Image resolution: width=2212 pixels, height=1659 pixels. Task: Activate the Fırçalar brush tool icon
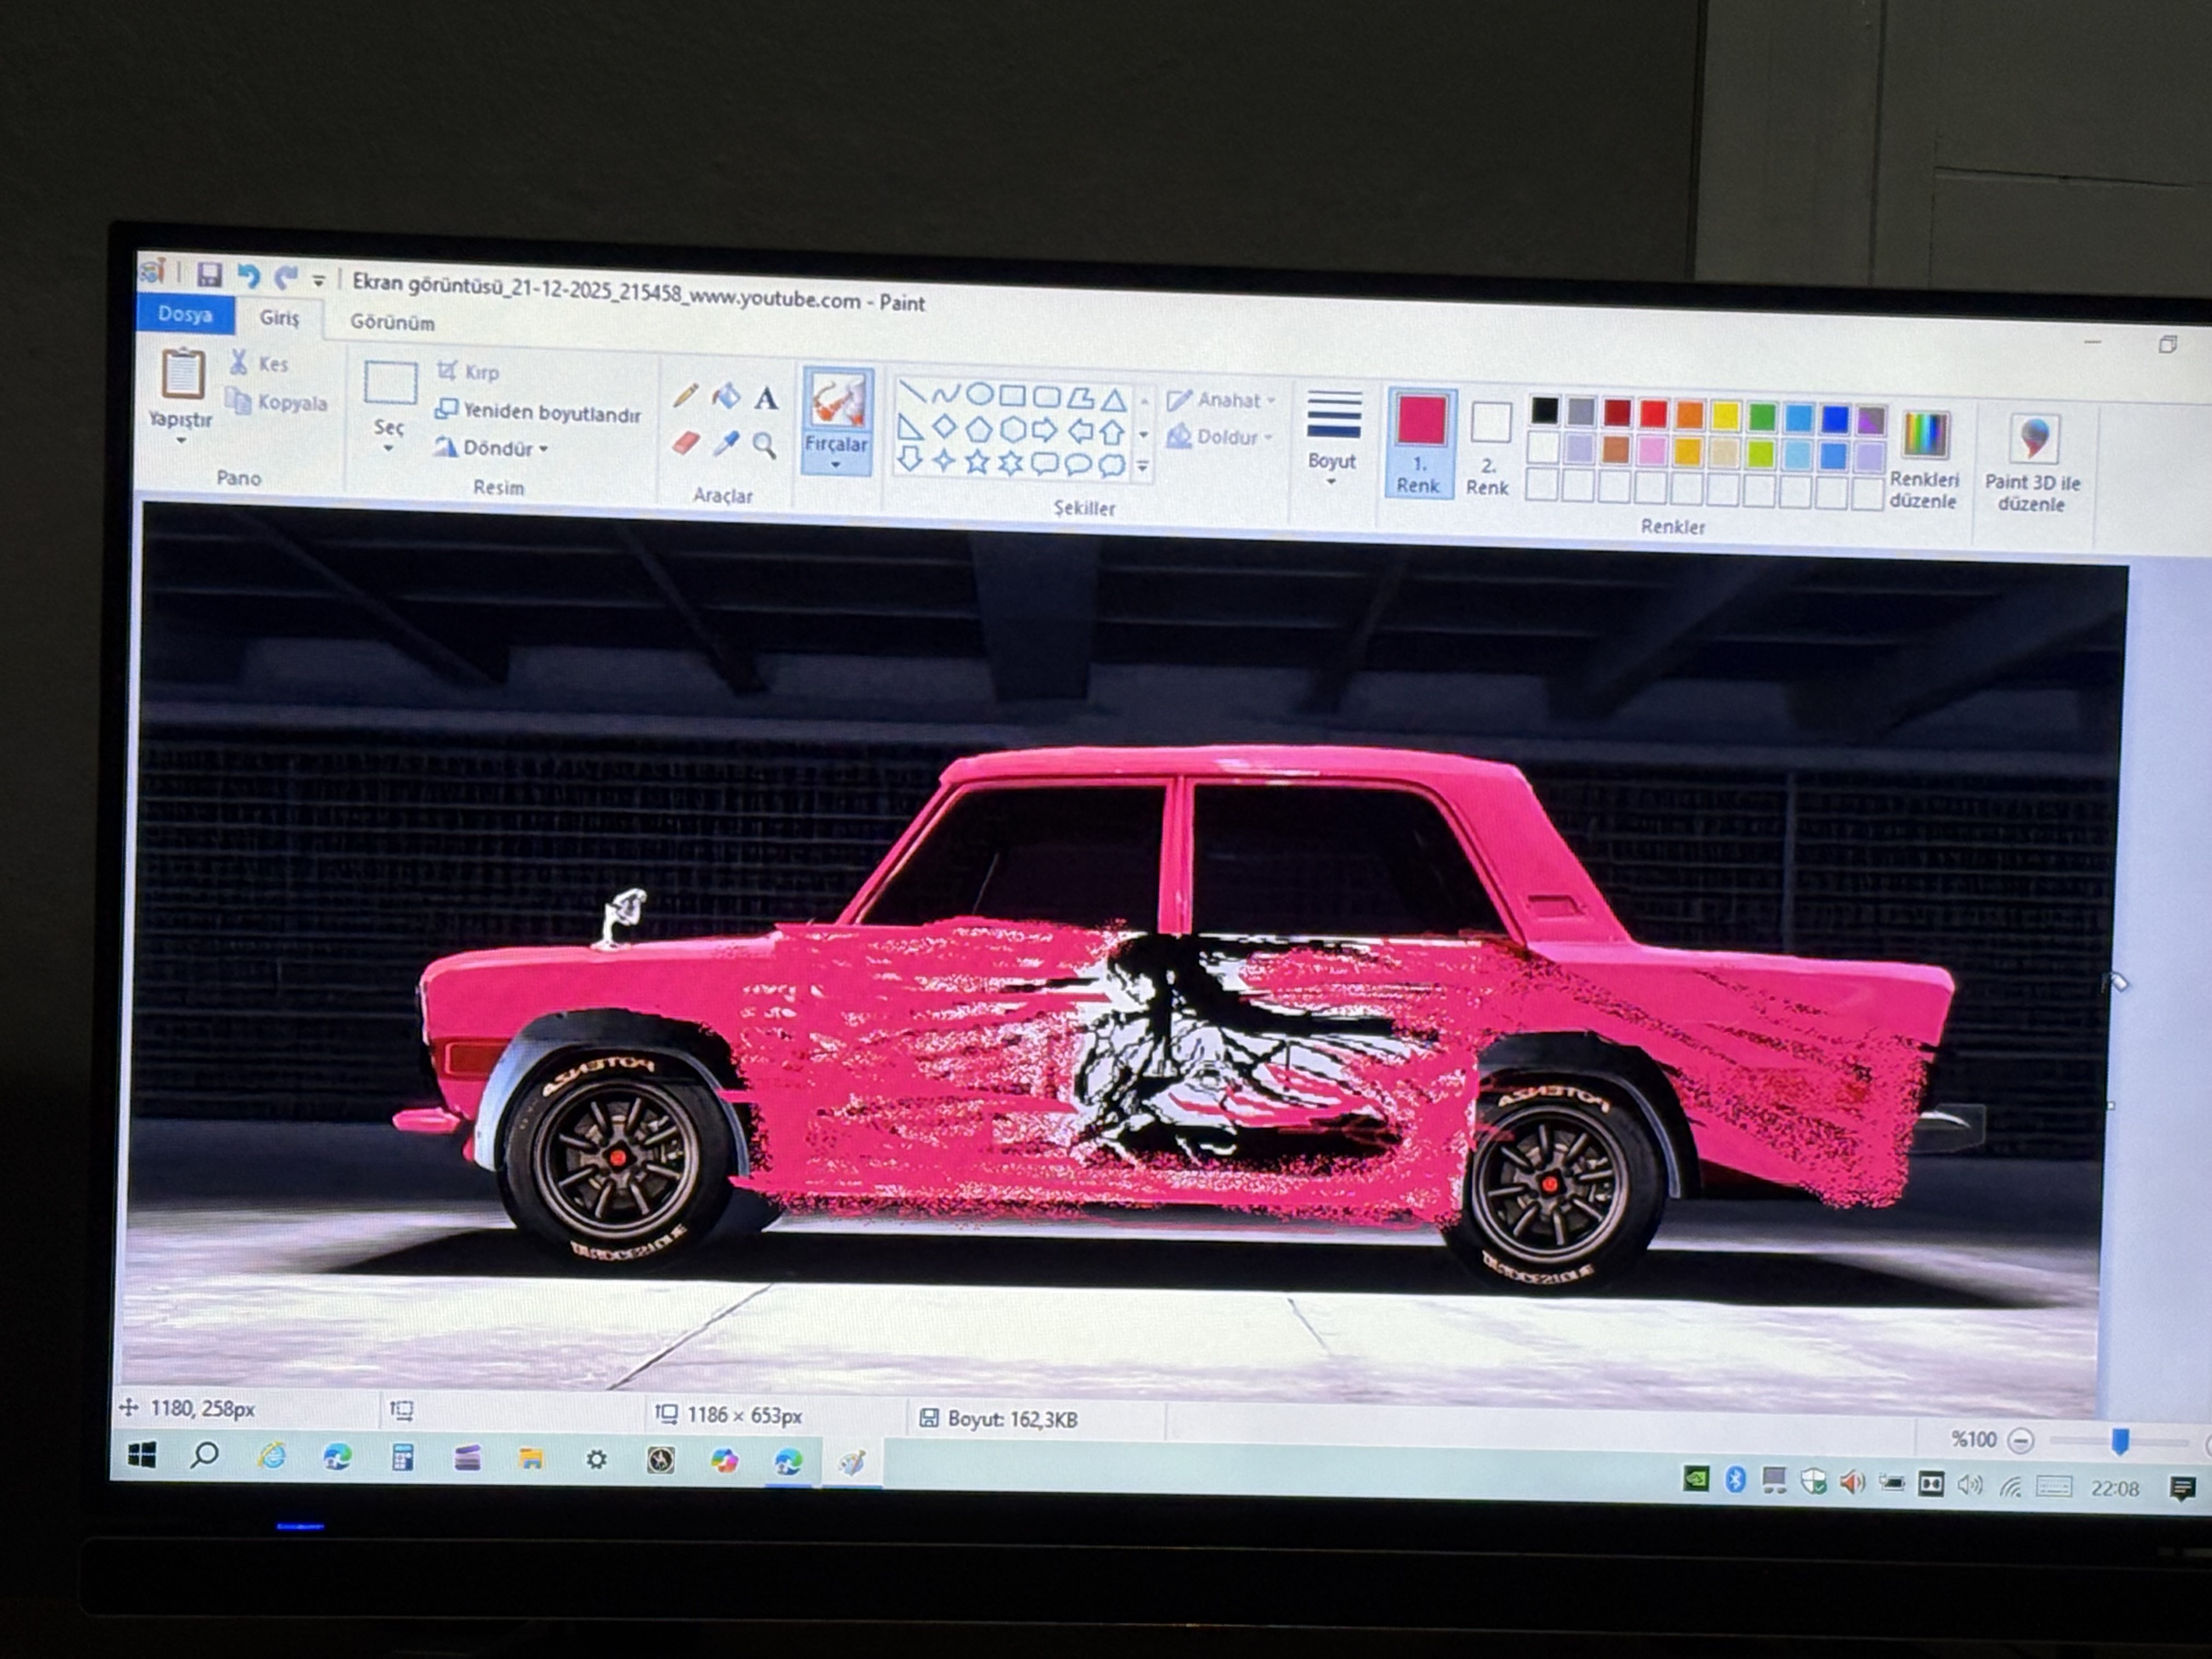[838, 400]
